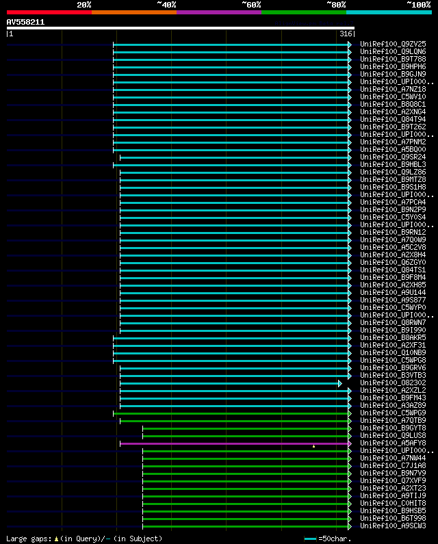The width and height of the screenshot is (438, 544).
Task: Open hit UniRef100_A5BQ00
Action: [393, 150]
